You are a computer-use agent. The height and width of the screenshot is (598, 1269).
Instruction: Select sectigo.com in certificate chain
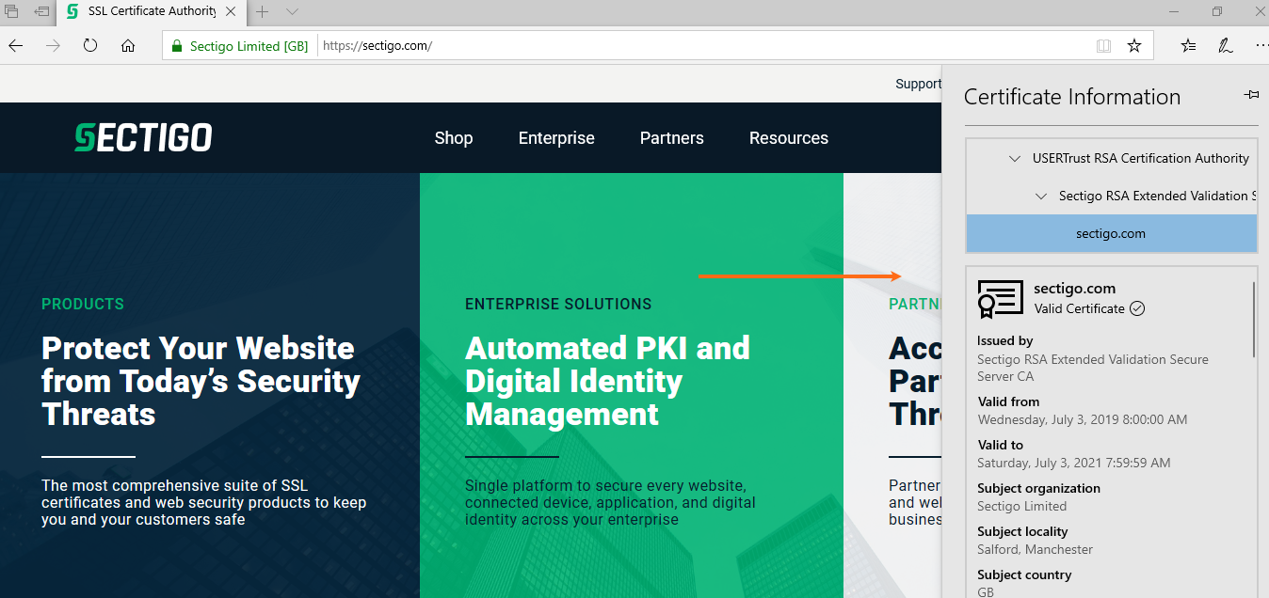(1111, 233)
